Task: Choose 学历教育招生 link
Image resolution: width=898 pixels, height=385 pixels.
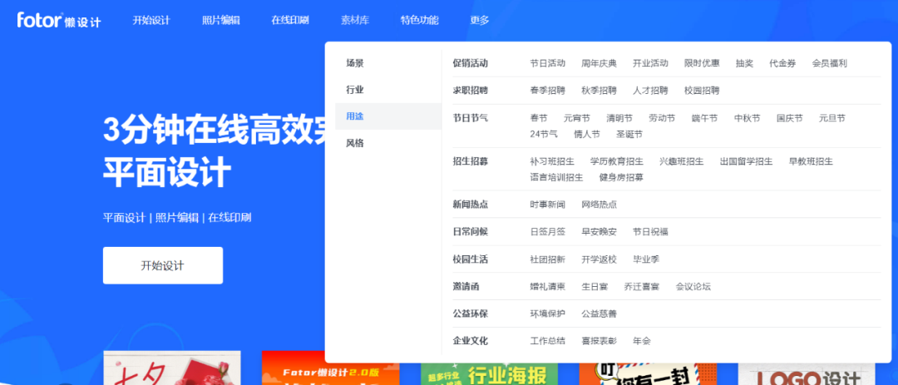Action: point(617,161)
